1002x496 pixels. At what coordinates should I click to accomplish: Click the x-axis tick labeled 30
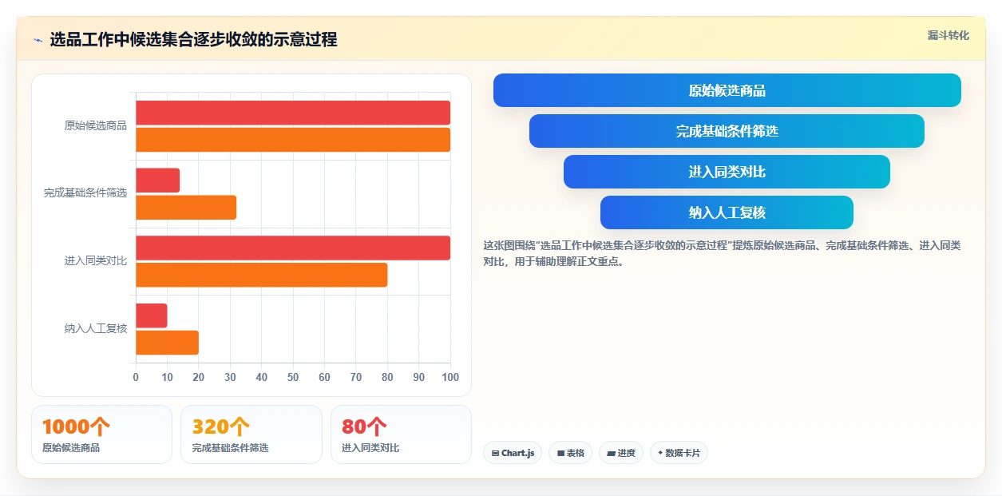tap(230, 377)
